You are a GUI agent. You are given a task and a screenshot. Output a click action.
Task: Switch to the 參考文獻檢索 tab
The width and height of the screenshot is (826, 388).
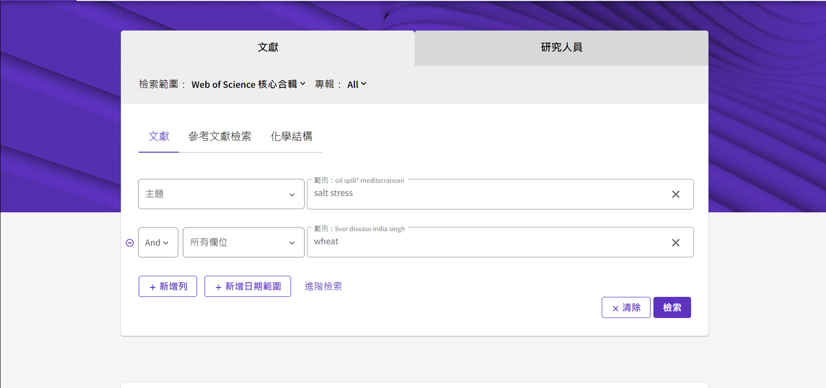click(221, 136)
